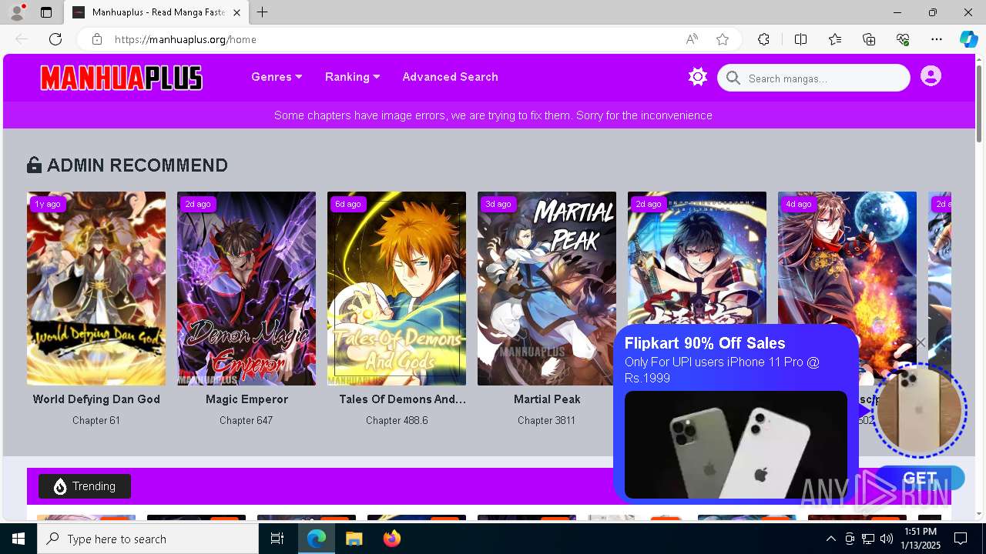View site information lock icon
The height and width of the screenshot is (554, 986).
click(x=96, y=39)
